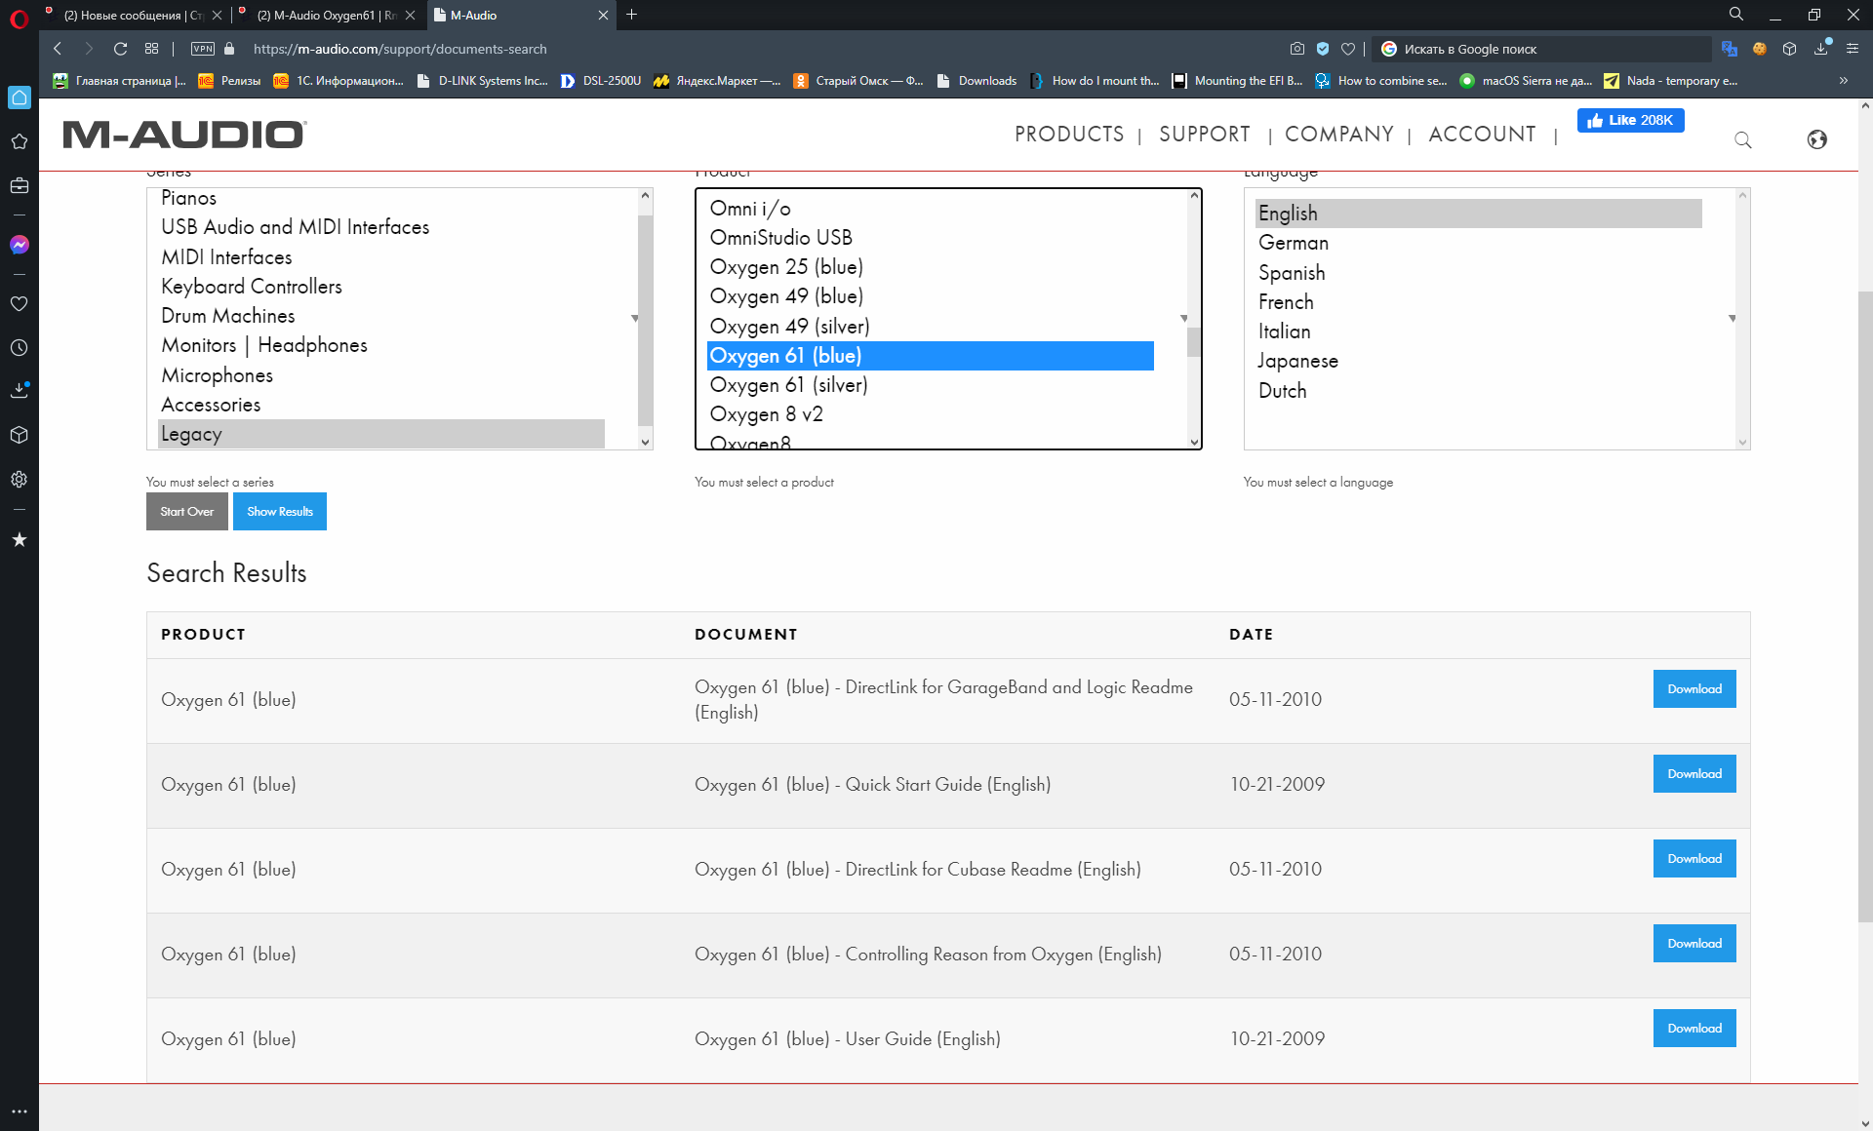Toggle the VPN badge in address bar
This screenshot has height=1131, width=1873.
click(203, 49)
